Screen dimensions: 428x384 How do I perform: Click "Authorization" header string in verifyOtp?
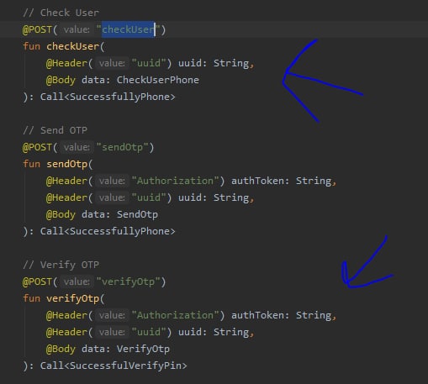tap(175, 315)
